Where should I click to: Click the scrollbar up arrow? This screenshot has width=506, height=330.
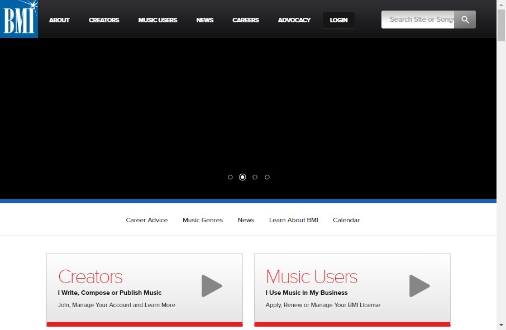[x=501, y=4]
